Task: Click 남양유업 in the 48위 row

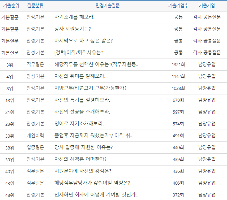Action: [207, 195]
